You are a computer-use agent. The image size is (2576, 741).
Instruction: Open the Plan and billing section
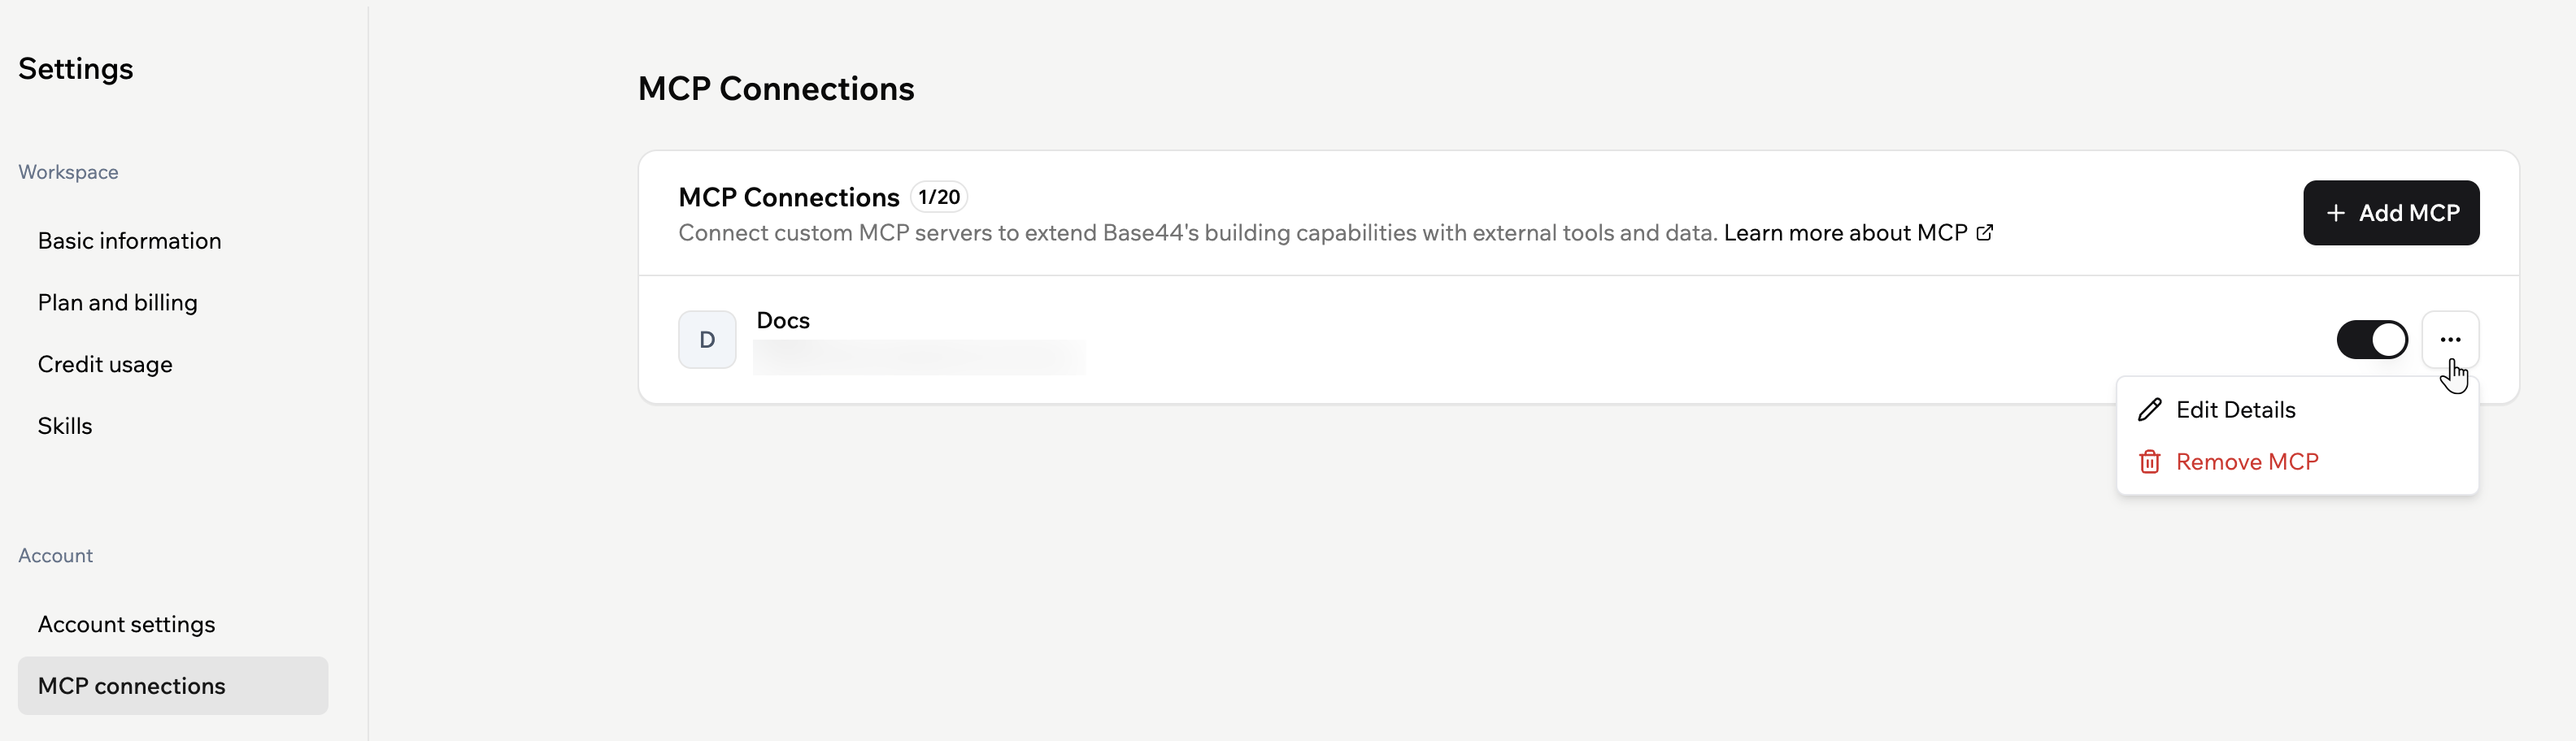[x=117, y=301]
